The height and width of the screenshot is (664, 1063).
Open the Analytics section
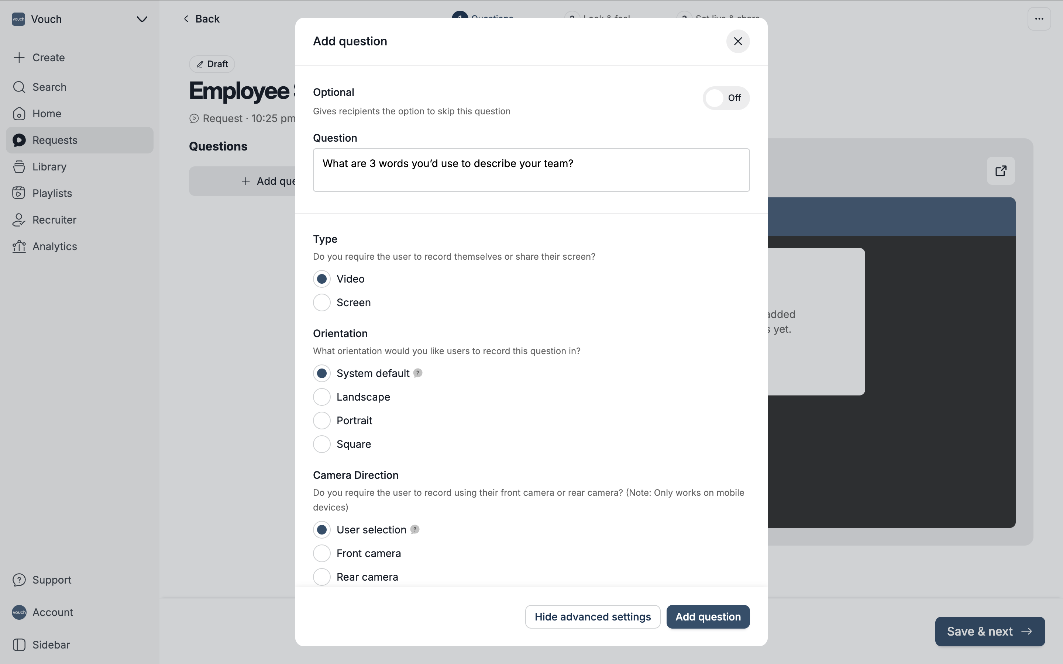click(x=79, y=246)
